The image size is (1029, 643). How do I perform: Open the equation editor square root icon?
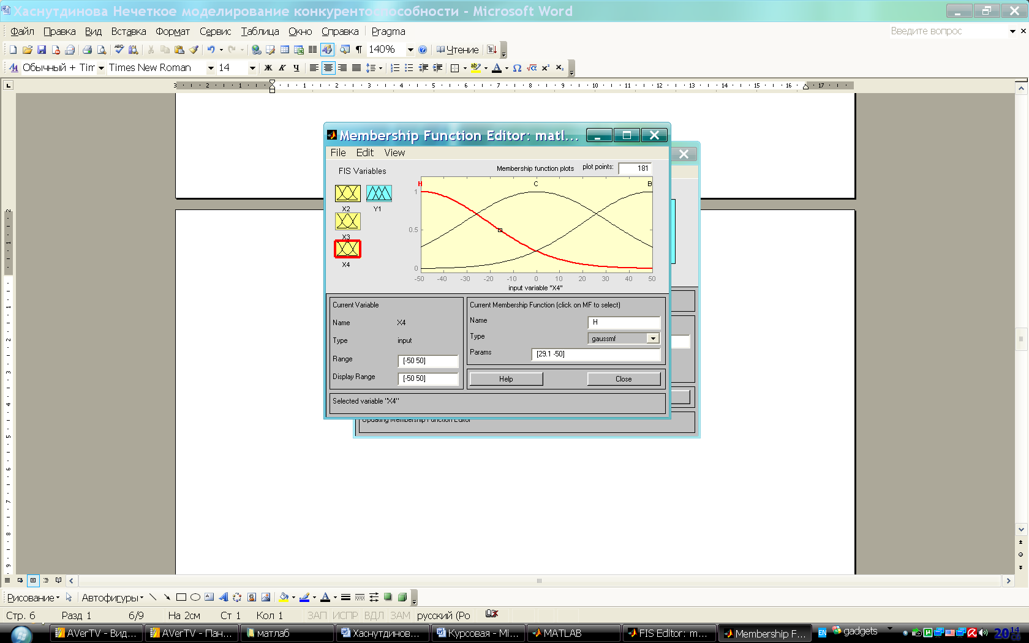531,68
